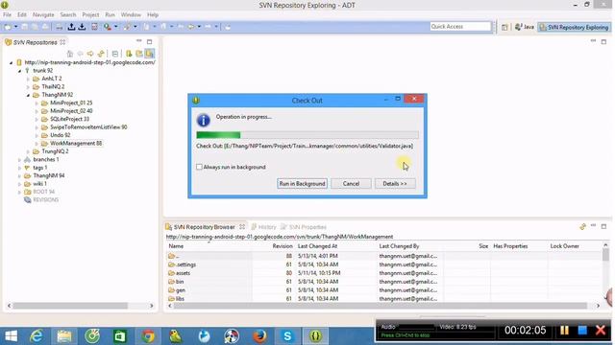Open Windows Start button

pos(11,336)
